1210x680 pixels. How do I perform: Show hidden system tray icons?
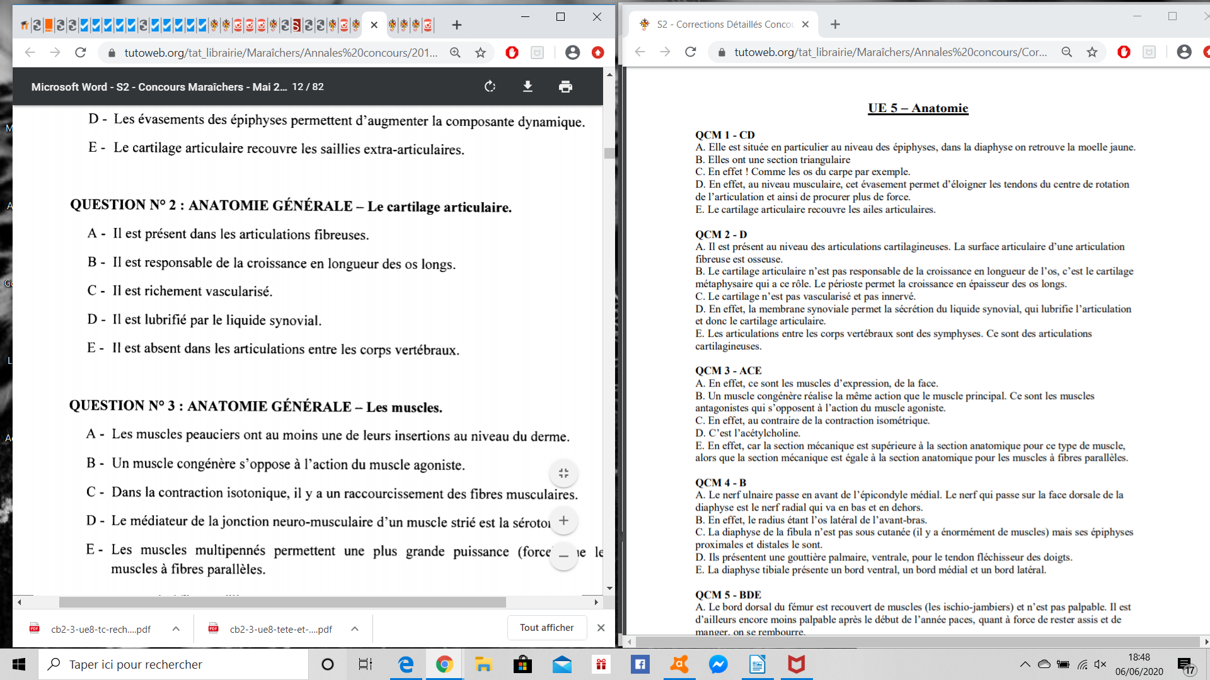(x=1025, y=664)
